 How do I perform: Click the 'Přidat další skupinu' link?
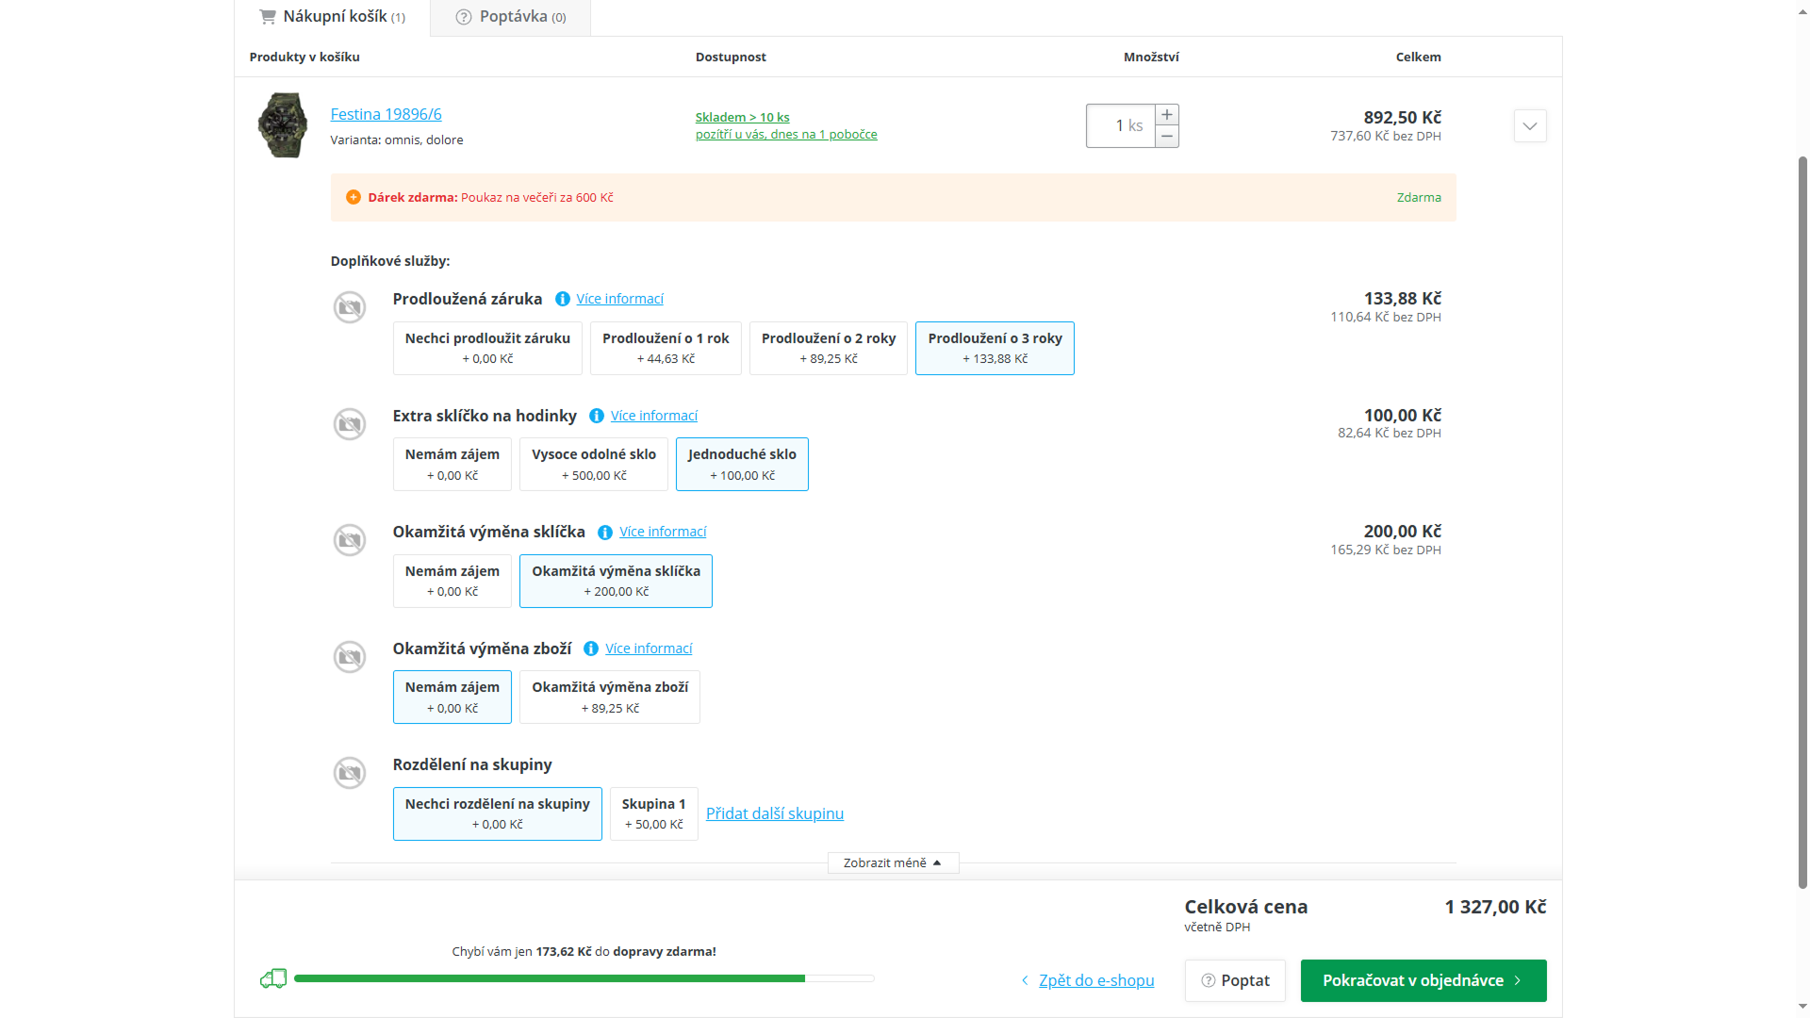click(775, 813)
